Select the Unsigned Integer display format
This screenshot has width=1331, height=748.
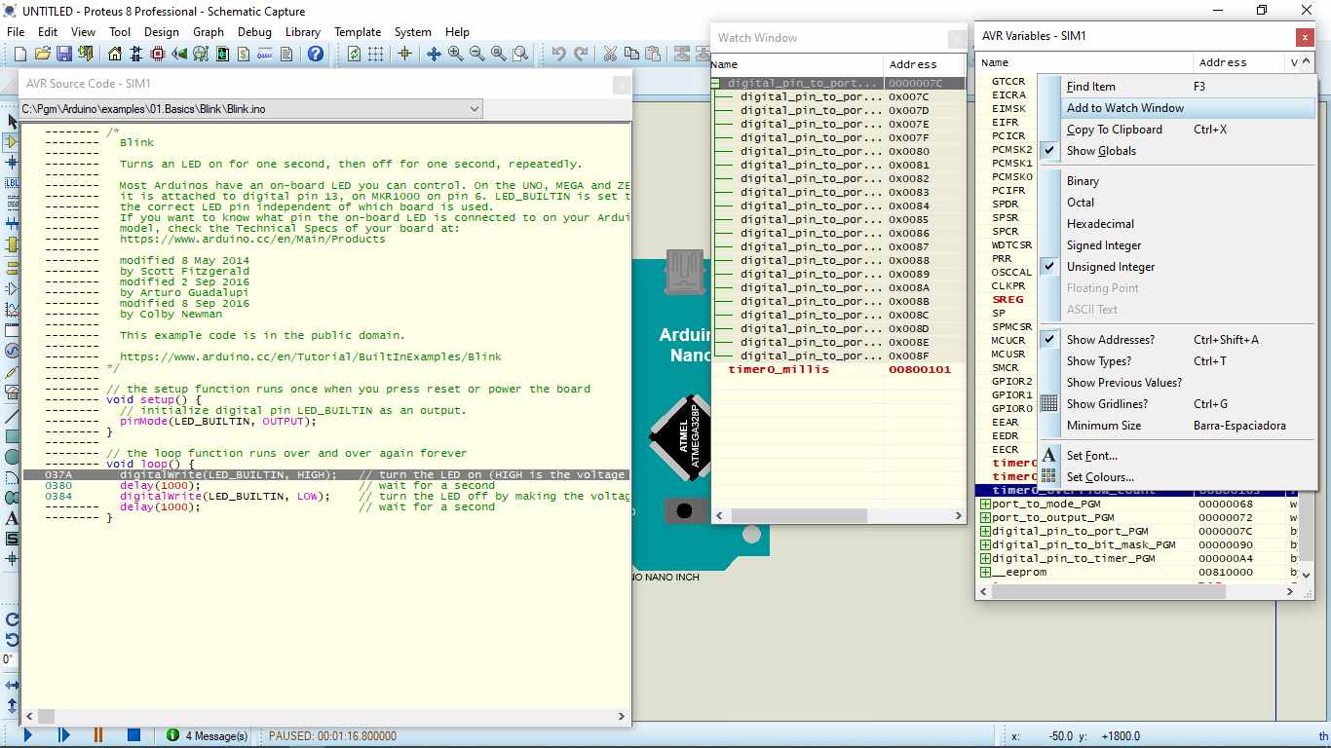coord(1177,267)
